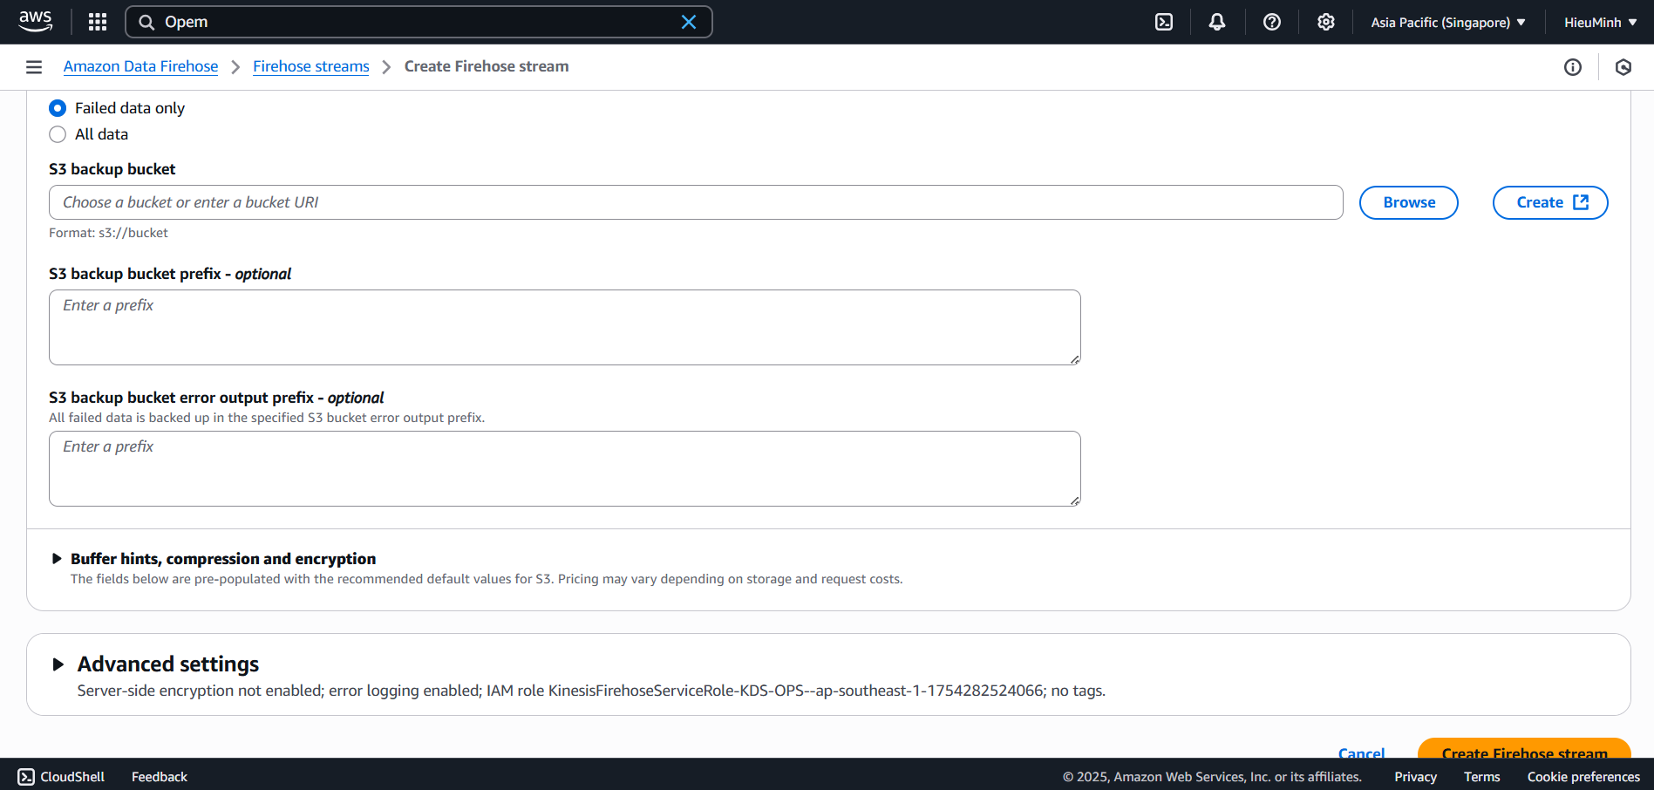Screen dimensions: 1654x790
Task: Open CloudShell in footer
Action: click(61, 776)
